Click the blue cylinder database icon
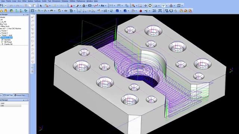Screen dimensions: 239x134 (117, 11)
